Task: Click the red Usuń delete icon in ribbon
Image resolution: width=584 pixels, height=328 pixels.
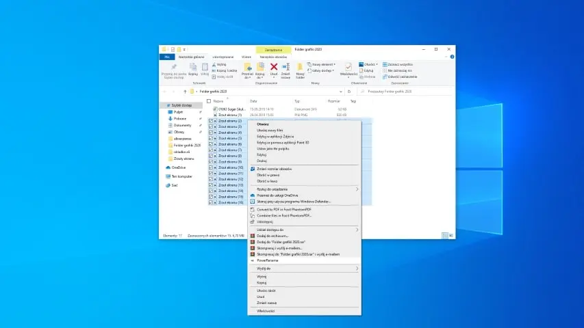Action: pyautogui.click(x=274, y=67)
